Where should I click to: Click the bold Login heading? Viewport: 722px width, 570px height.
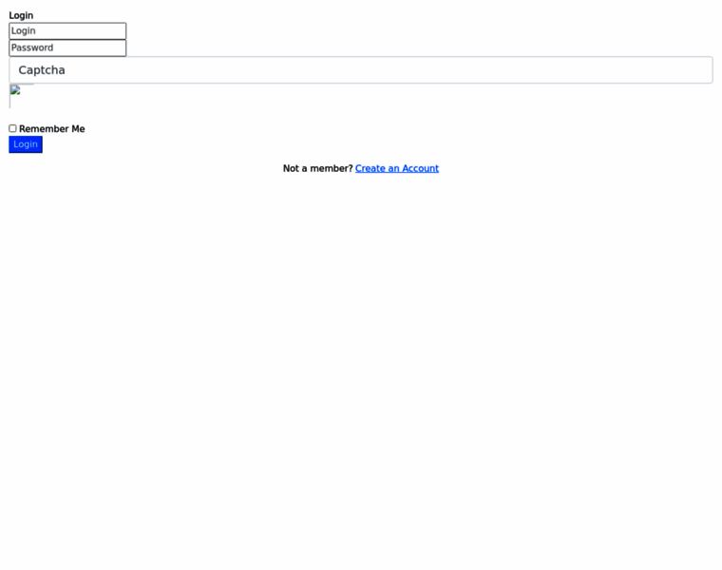click(21, 15)
